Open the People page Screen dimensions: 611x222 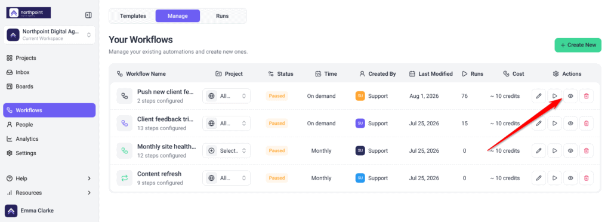[49, 125]
